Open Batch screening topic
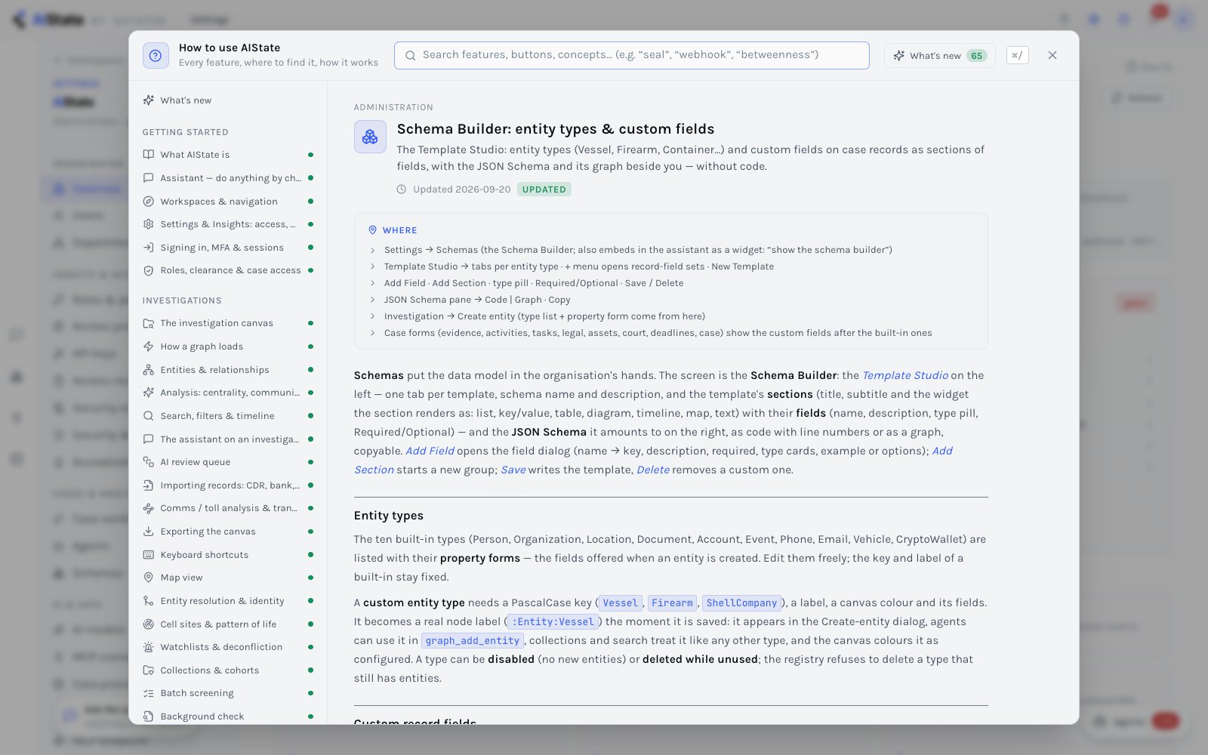The width and height of the screenshot is (1208, 755). click(x=228, y=693)
